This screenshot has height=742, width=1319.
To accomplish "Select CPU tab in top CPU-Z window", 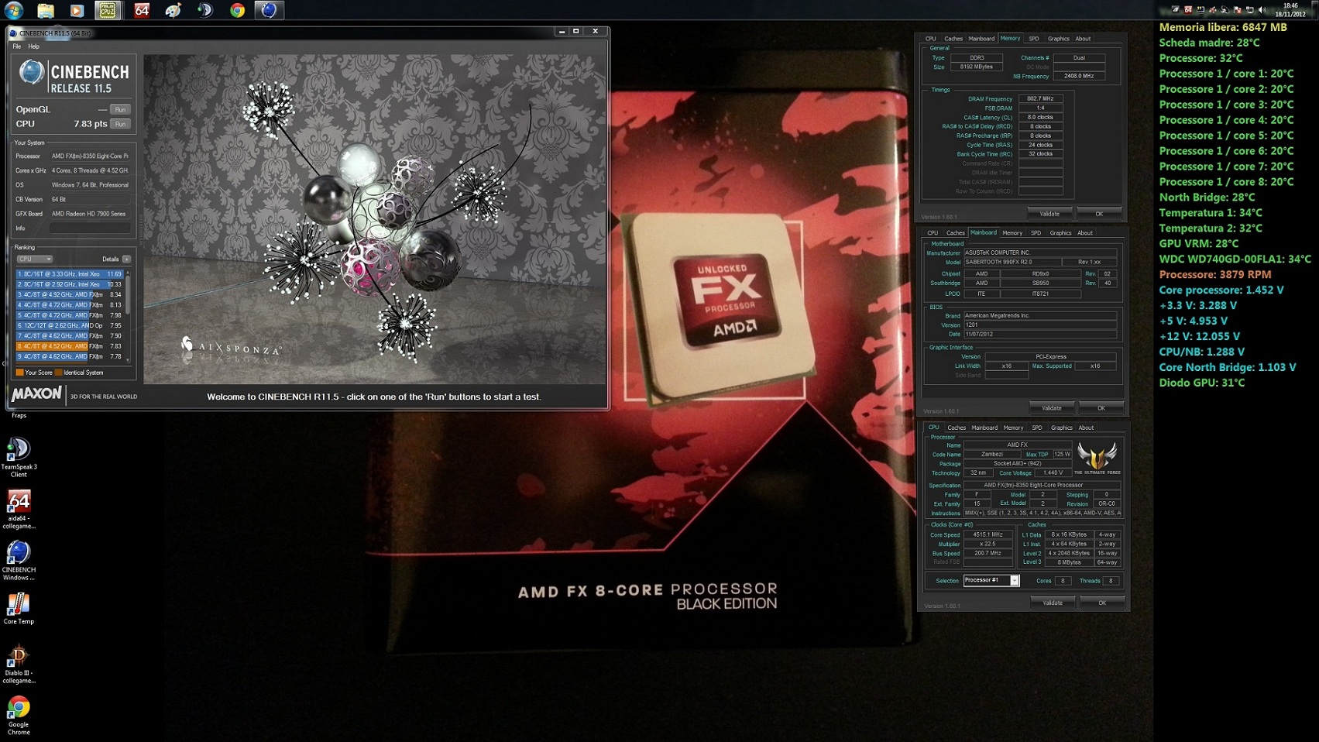I will [930, 39].
